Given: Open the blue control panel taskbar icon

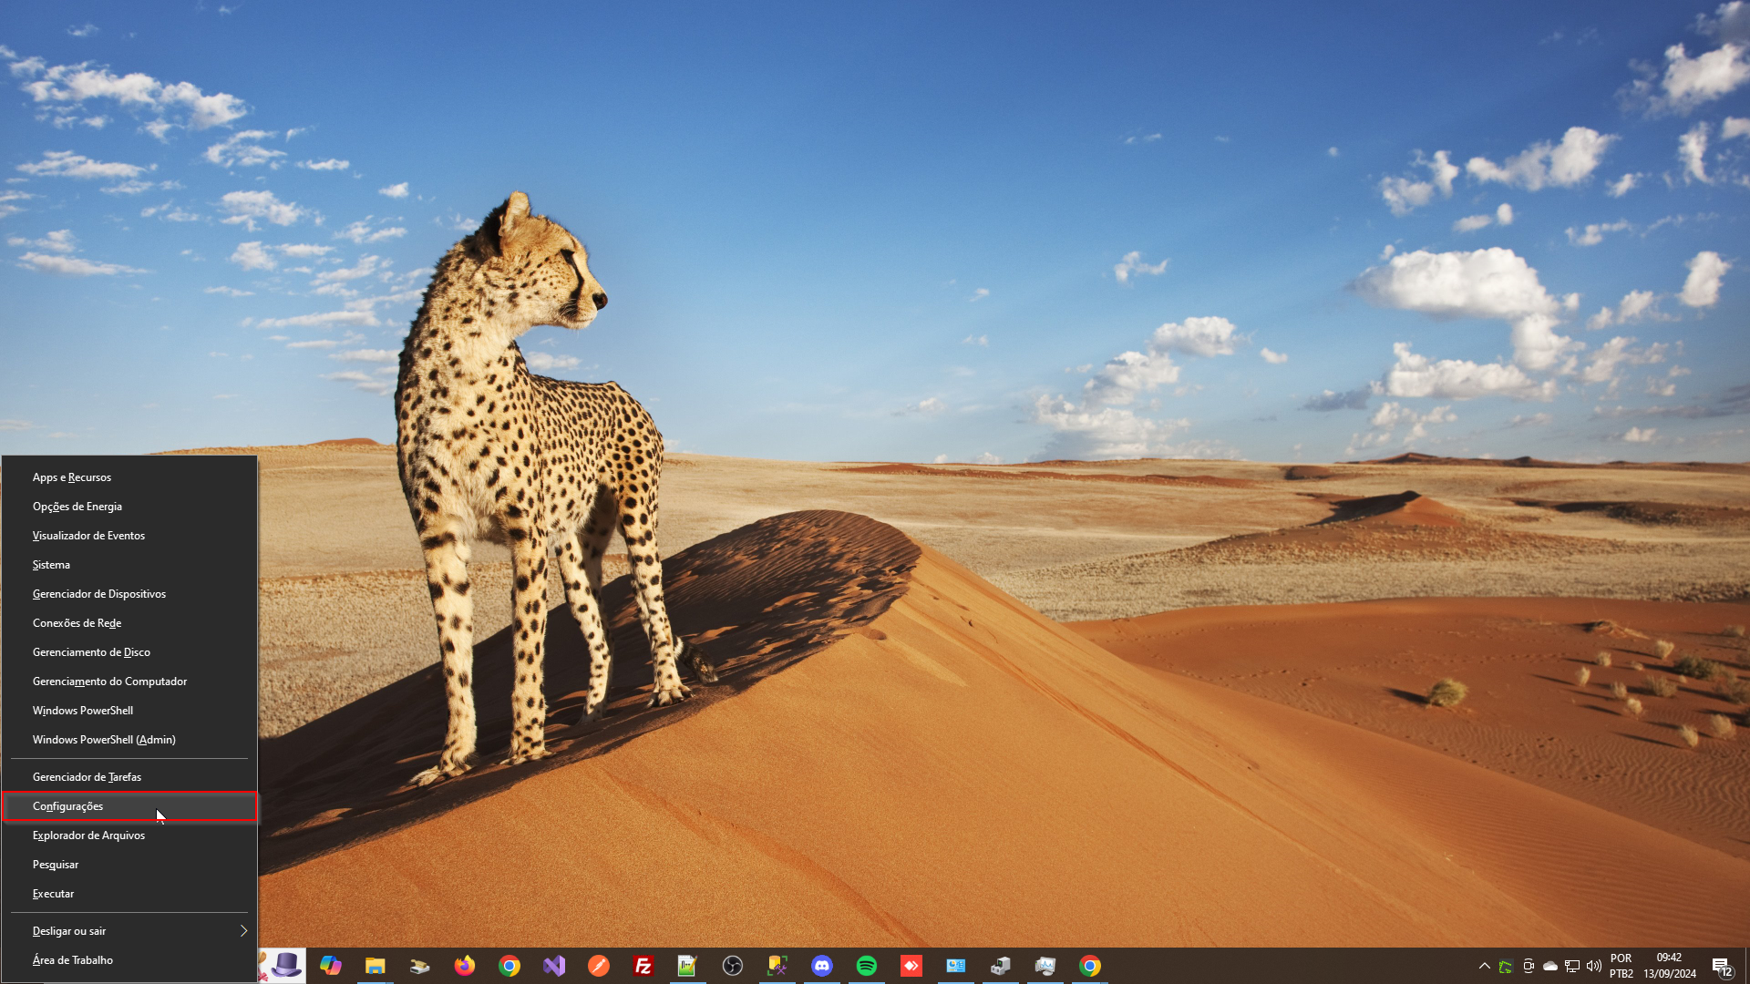Looking at the screenshot, I should [x=955, y=966].
